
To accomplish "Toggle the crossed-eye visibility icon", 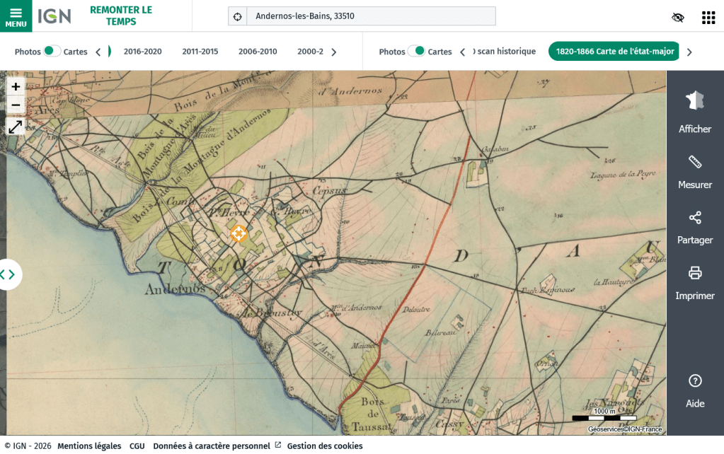I will [677, 18].
